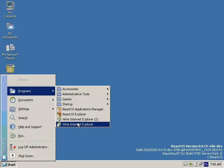Choose Run... from the Start menu
The width and height of the screenshot is (224, 168).
(31, 136)
